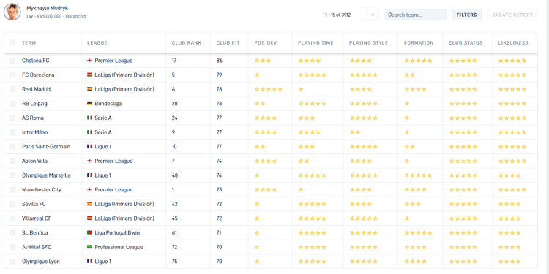Click Saudi flag in Al-Hilal SFC row
The height and width of the screenshot is (274, 549).
(x=89, y=247)
